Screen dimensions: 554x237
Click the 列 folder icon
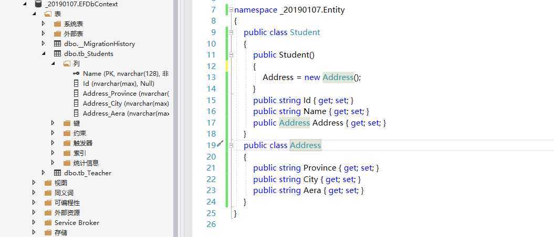[x=67, y=63]
